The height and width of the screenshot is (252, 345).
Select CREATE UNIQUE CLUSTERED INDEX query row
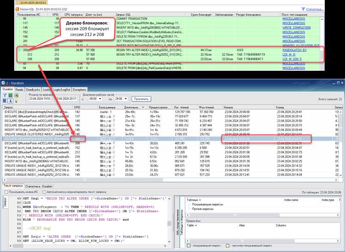[170, 134]
